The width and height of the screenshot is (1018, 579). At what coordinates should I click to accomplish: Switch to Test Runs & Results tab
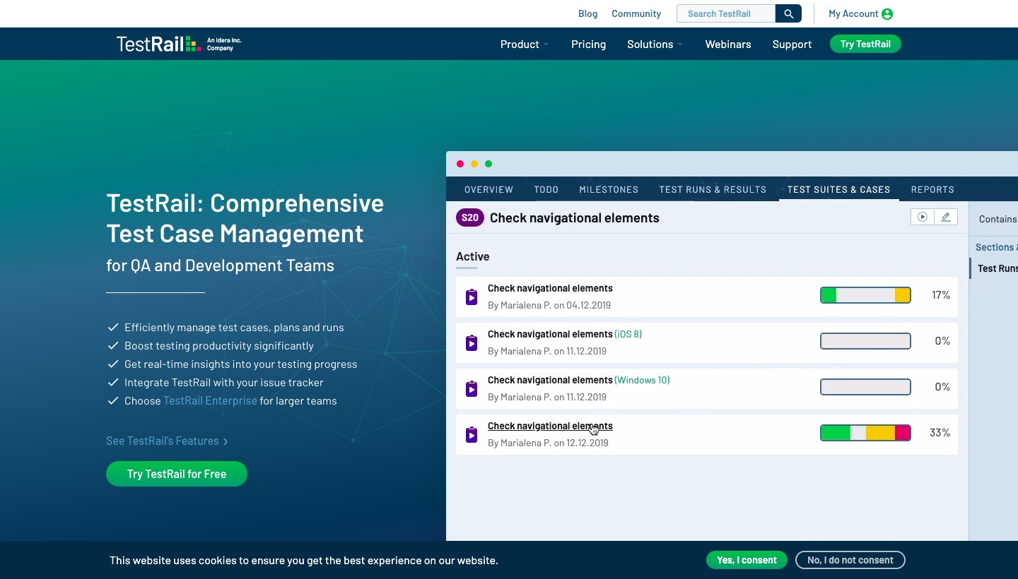coord(713,189)
